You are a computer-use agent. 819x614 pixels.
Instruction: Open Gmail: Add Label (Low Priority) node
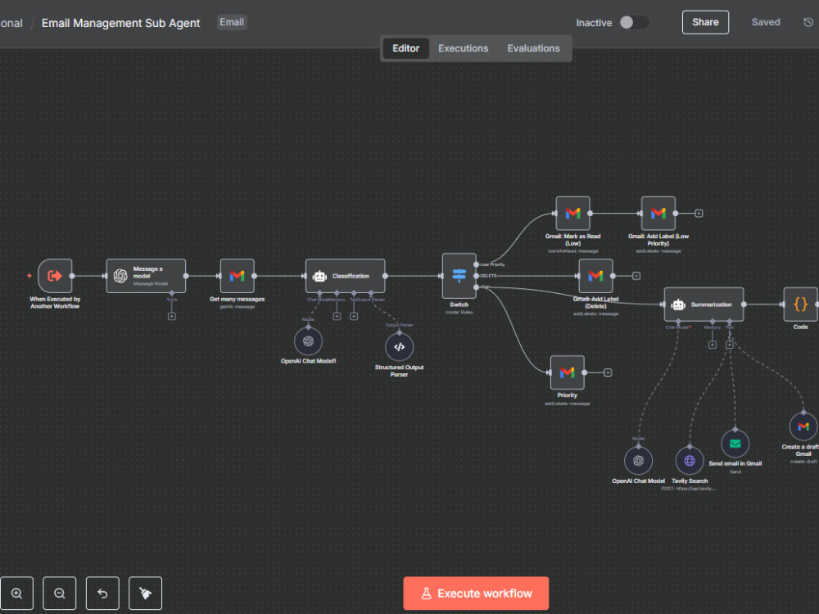(658, 213)
